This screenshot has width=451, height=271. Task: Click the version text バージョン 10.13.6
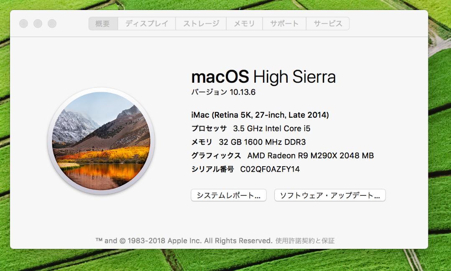click(223, 92)
